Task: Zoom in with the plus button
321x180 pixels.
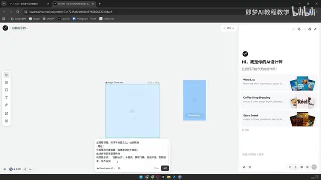Action: point(233,28)
